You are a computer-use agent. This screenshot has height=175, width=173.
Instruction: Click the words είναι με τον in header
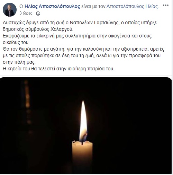(x=93, y=6)
